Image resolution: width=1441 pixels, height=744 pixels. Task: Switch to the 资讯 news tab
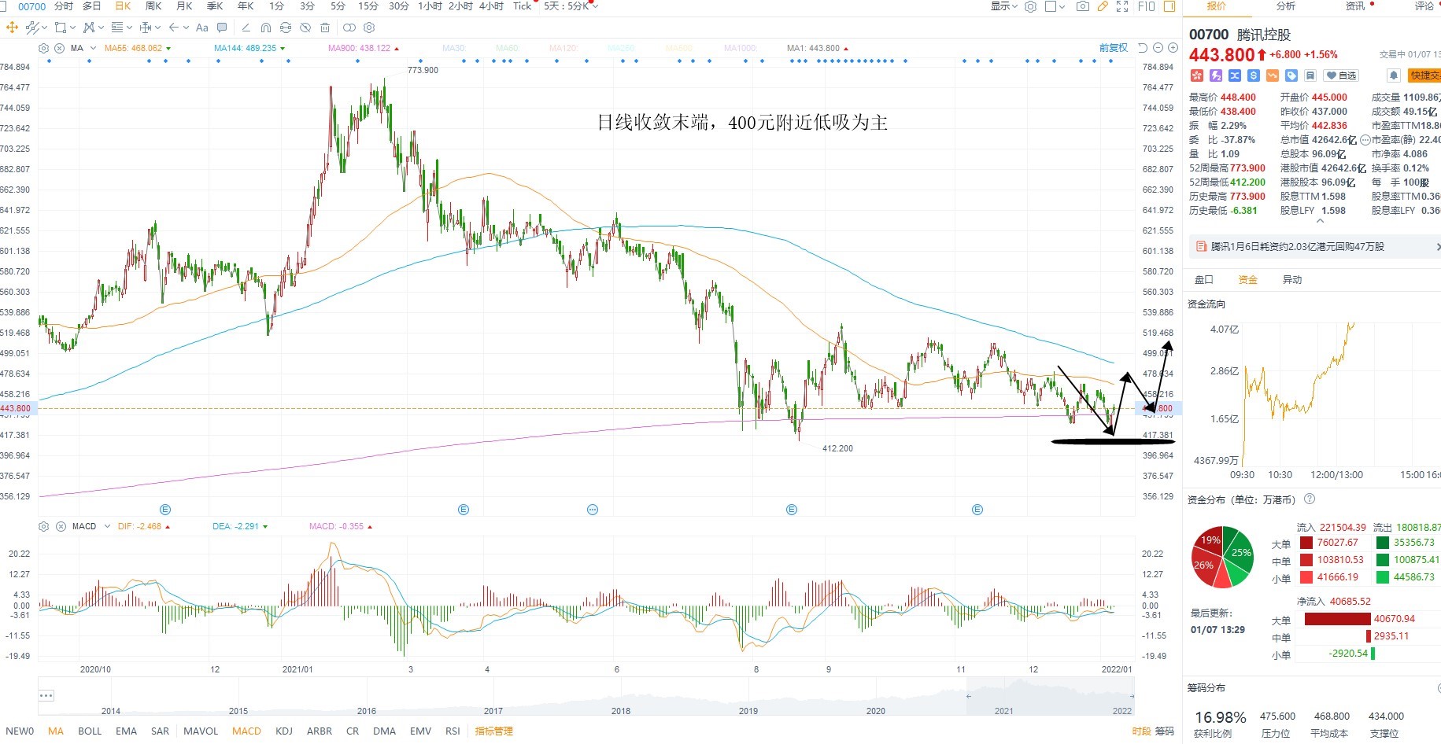click(x=1355, y=6)
